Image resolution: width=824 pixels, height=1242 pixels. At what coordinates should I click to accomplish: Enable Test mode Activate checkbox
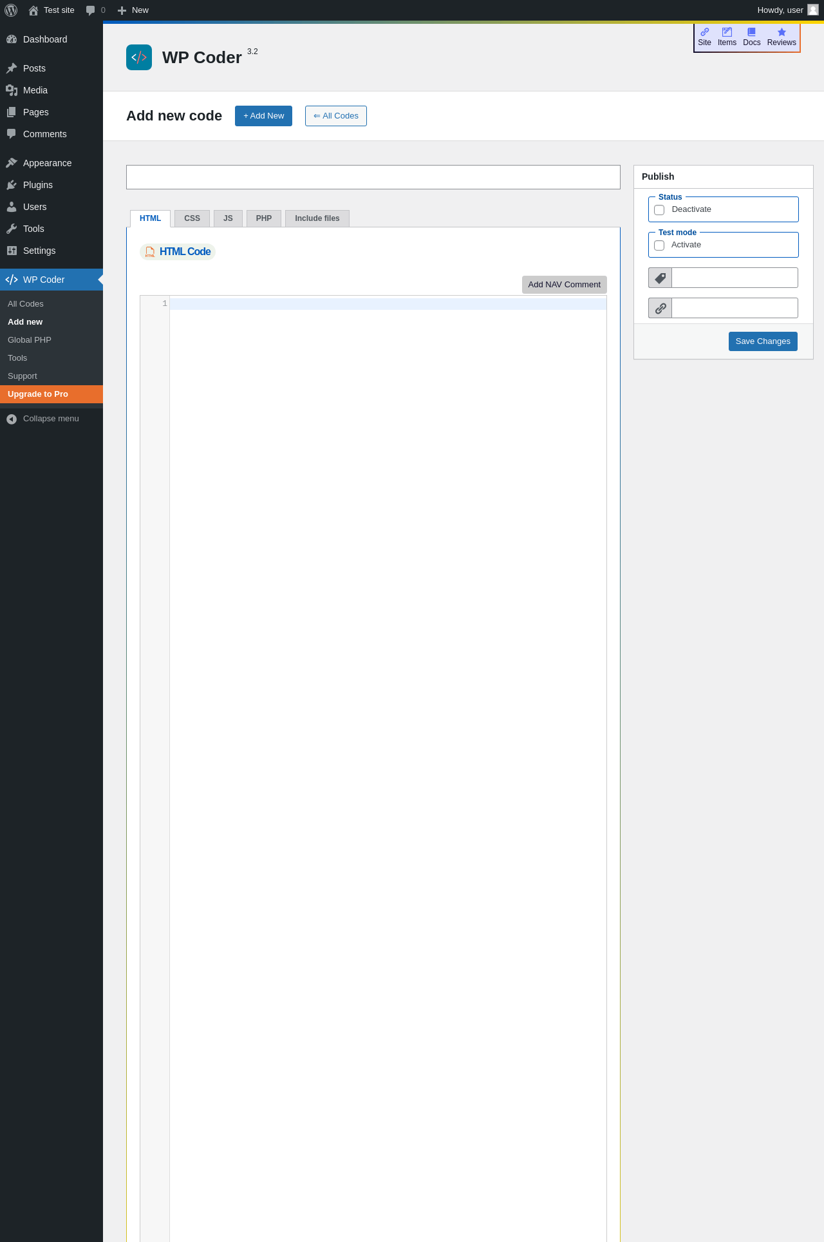click(659, 245)
